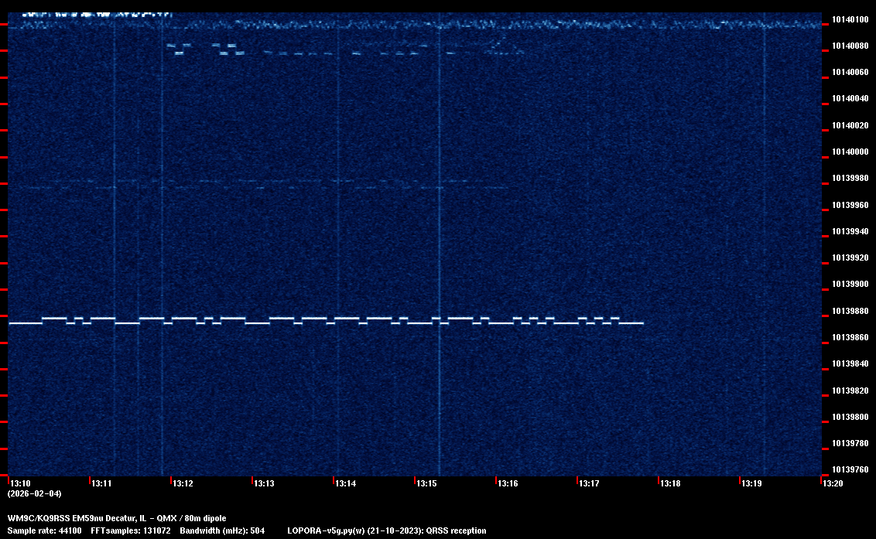
Task: Click the date label (2026-02-04)
Action: pos(34,493)
